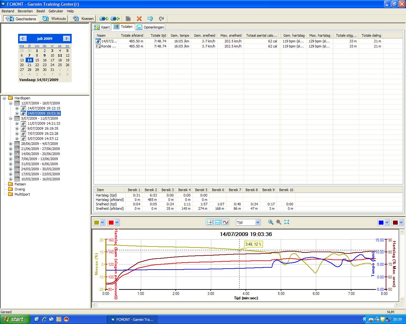Click the receive from device toolbar icon
The image size is (406, 324).
(115, 19)
